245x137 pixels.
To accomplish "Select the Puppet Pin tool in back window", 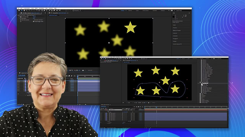I will (x=60, y=11).
